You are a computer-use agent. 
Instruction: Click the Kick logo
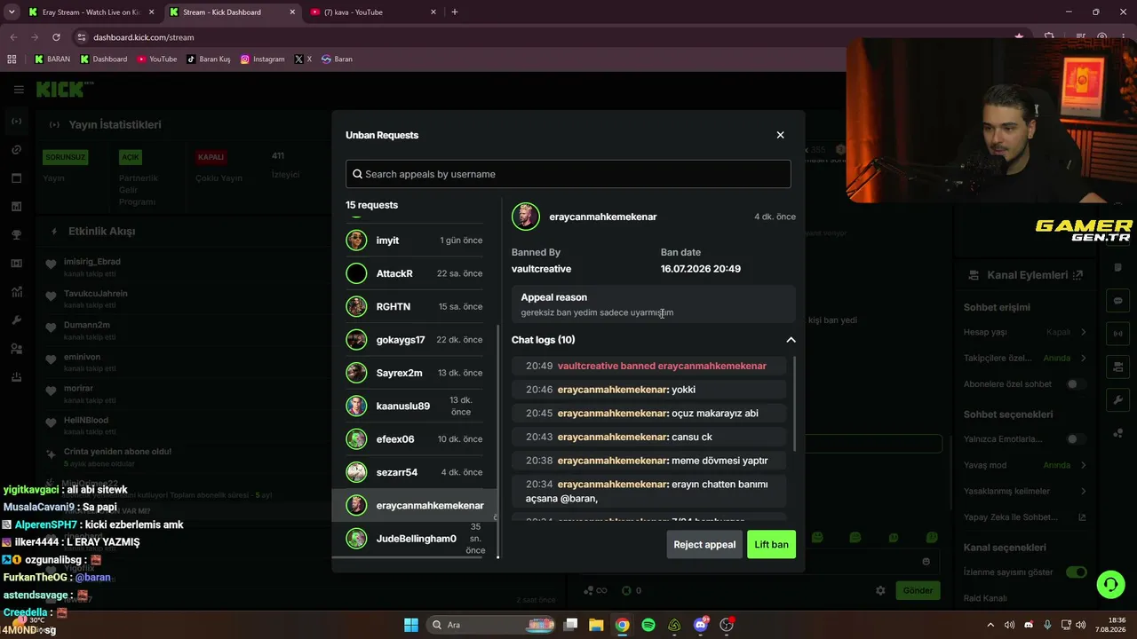[x=64, y=89]
